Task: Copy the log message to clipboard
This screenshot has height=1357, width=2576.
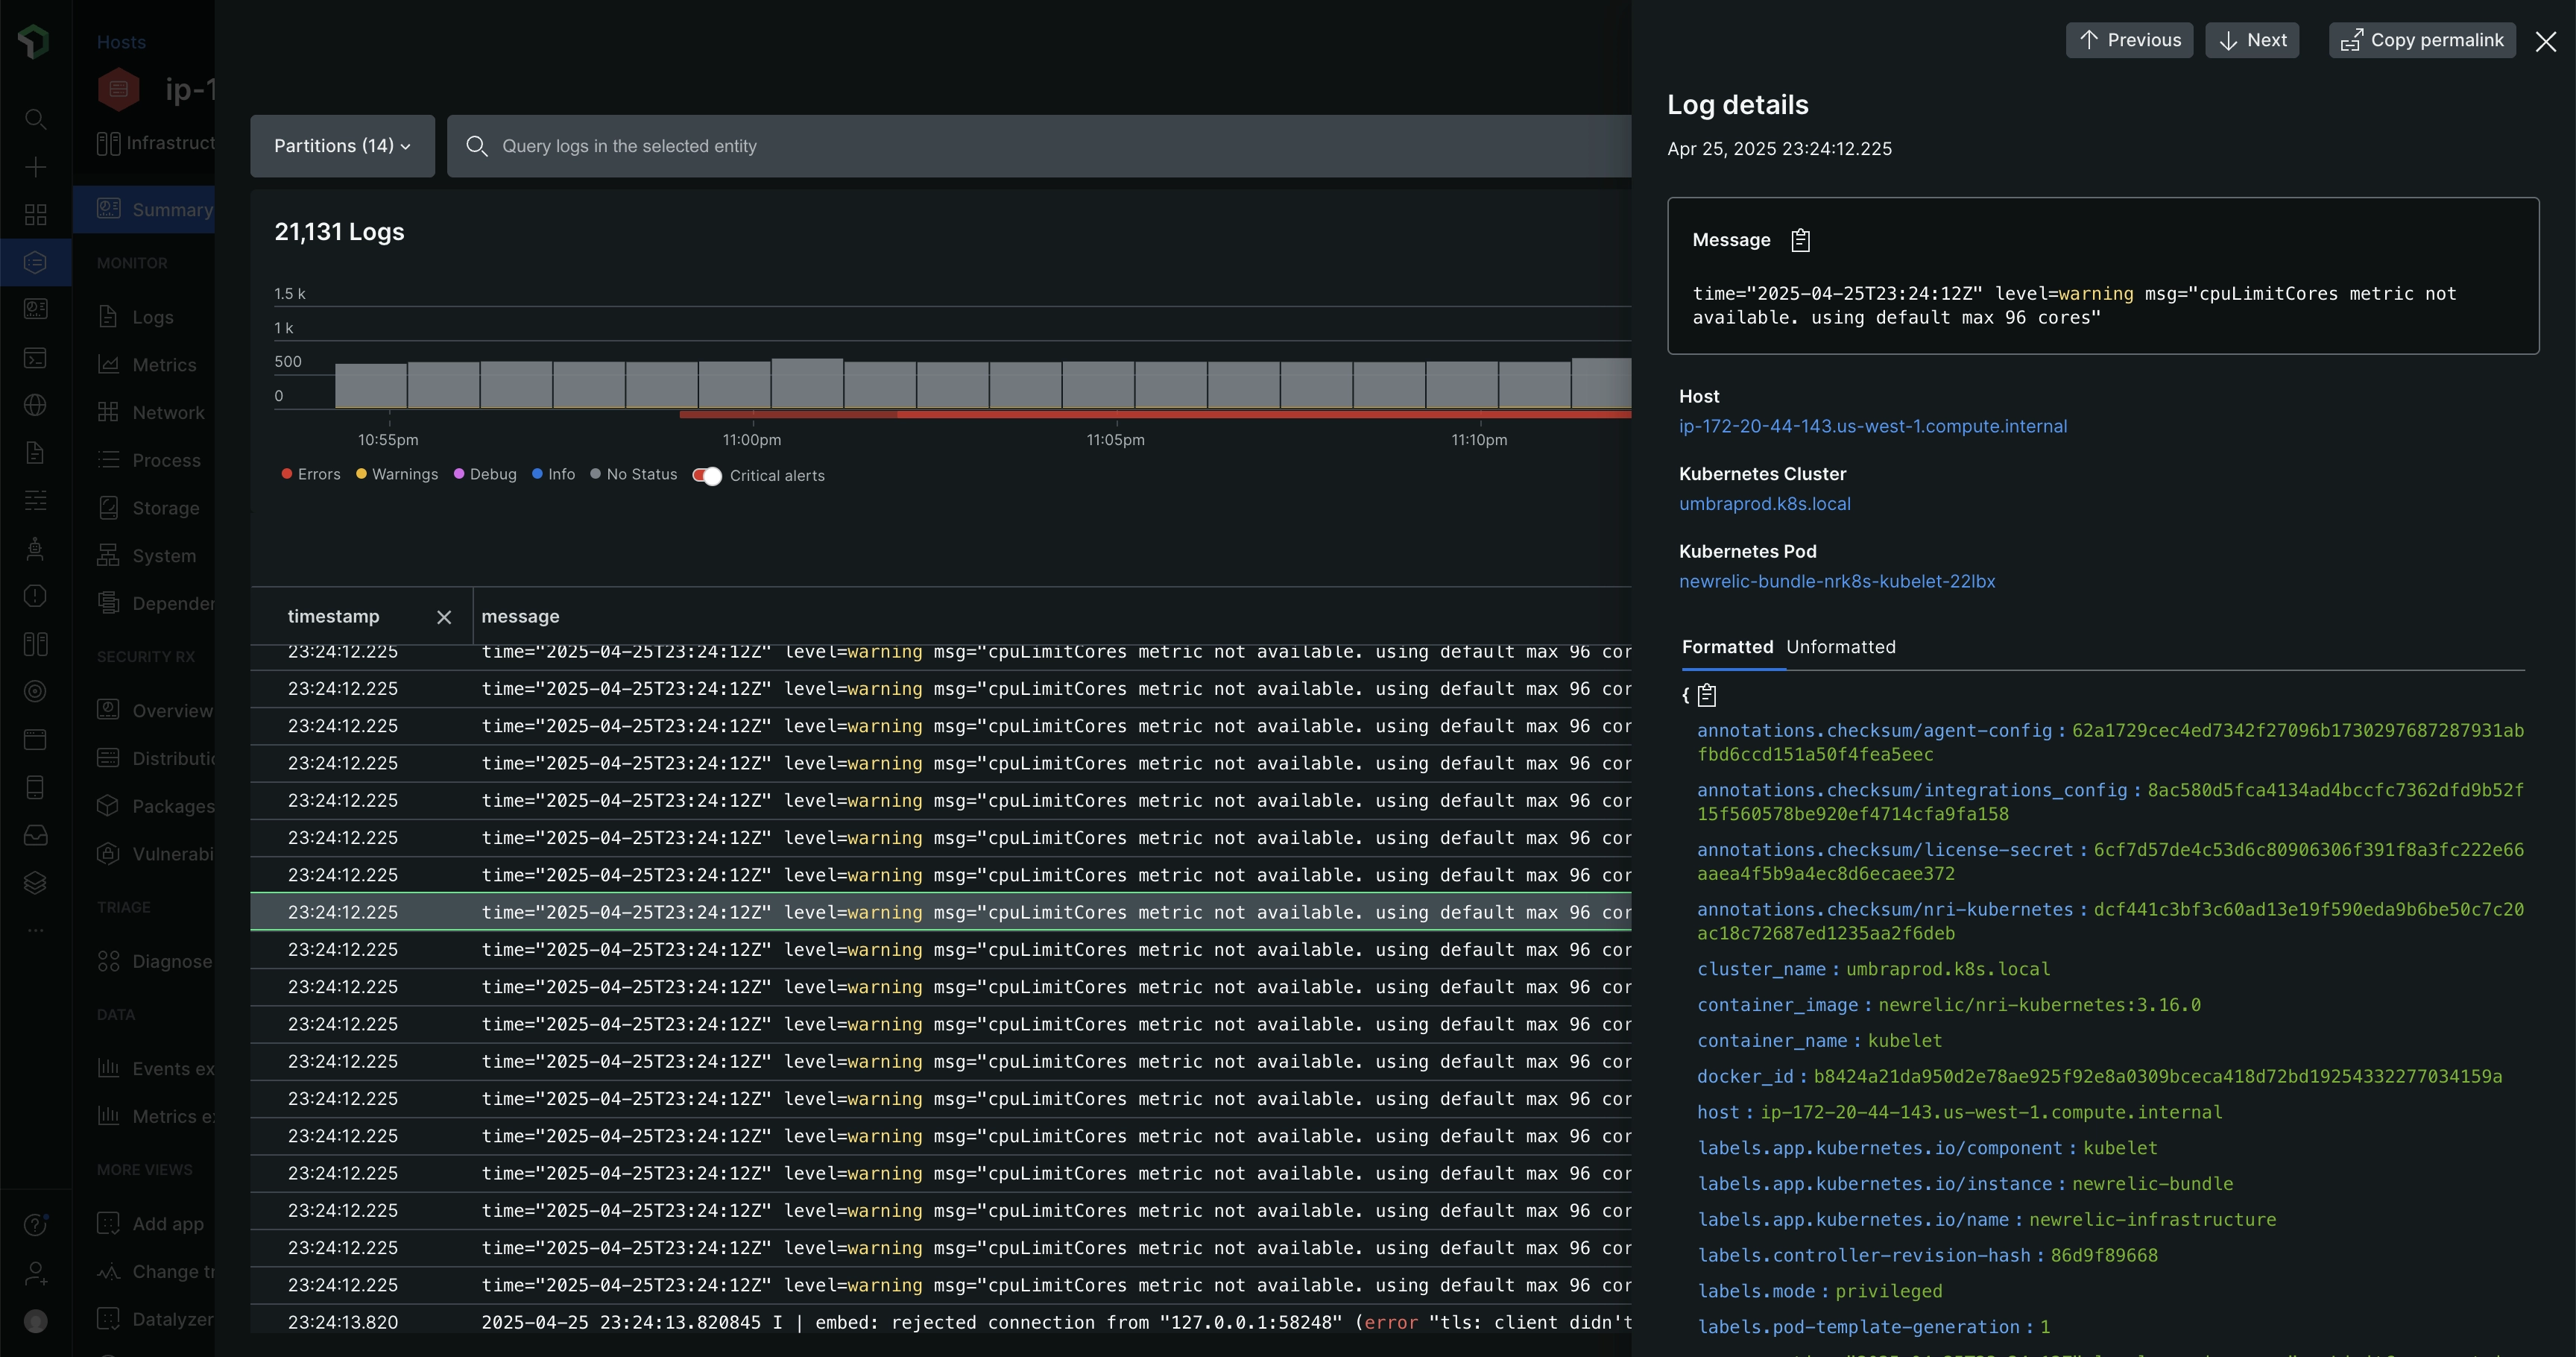Action: click(1800, 240)
